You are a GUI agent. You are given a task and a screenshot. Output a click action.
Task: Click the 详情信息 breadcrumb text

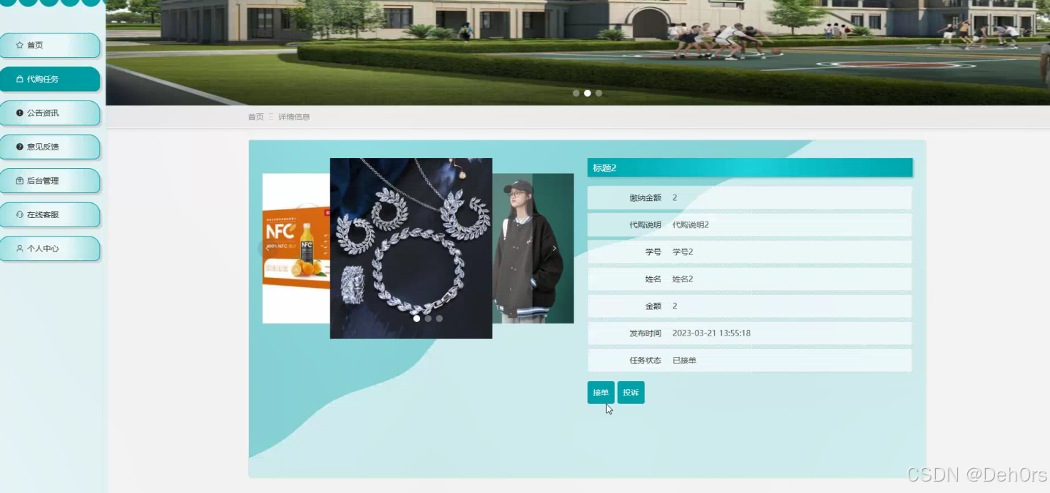[x=294, y=117]
